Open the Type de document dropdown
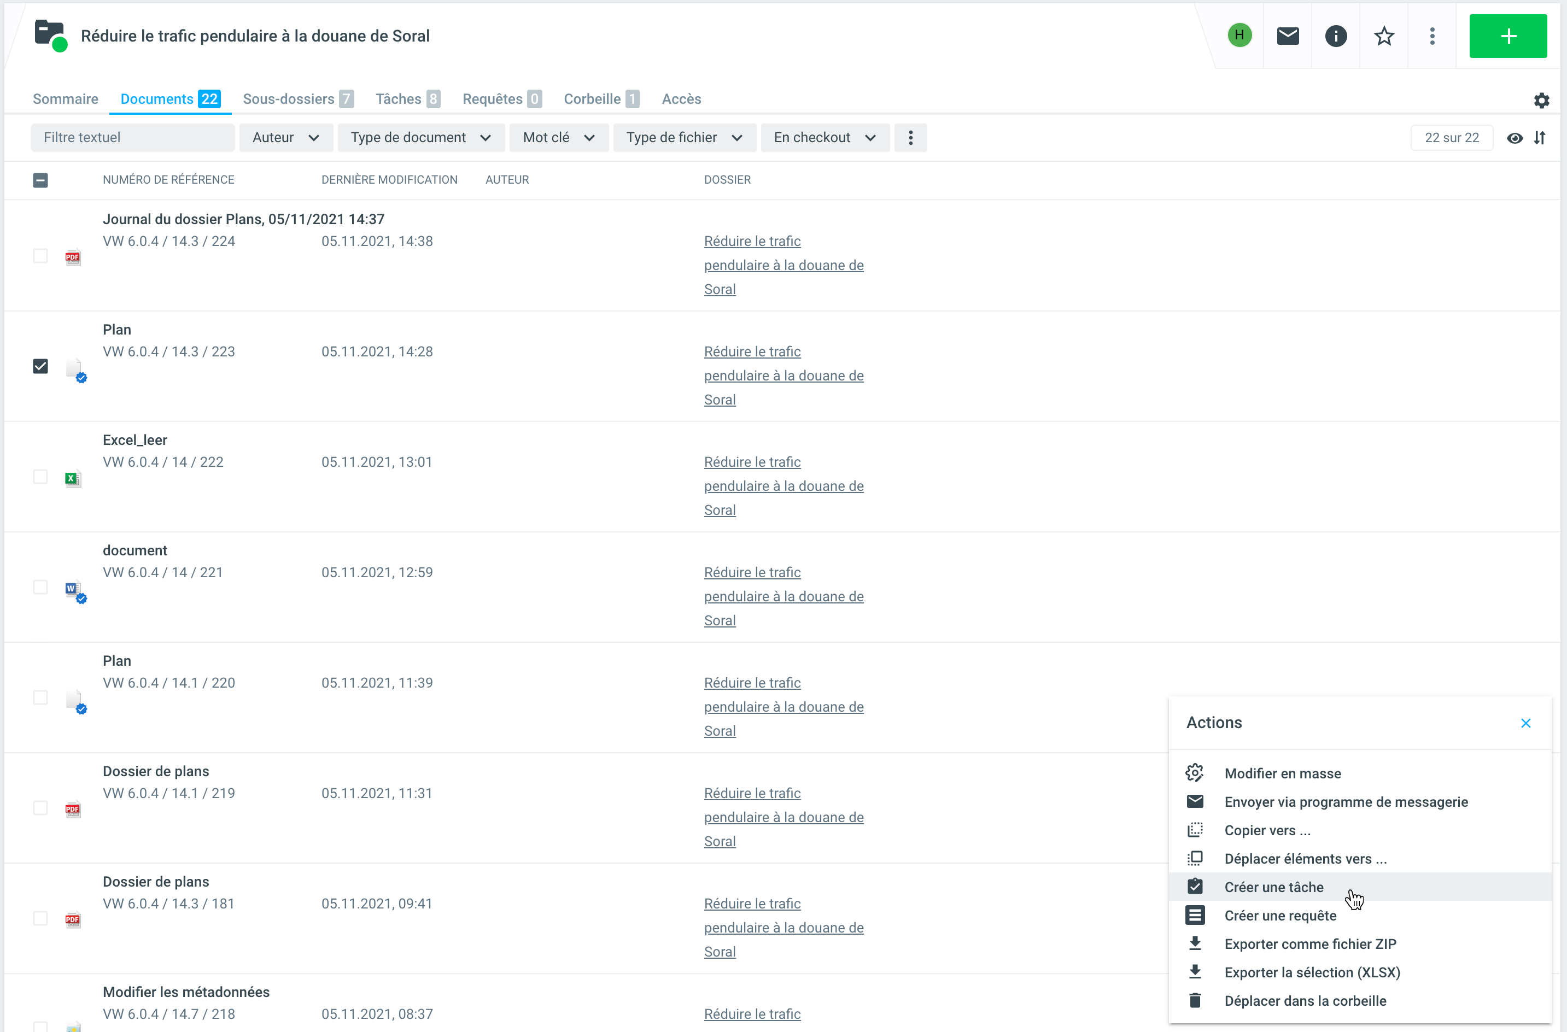The height and width of the screenshot is (1032, 1567). coord(420,138)
